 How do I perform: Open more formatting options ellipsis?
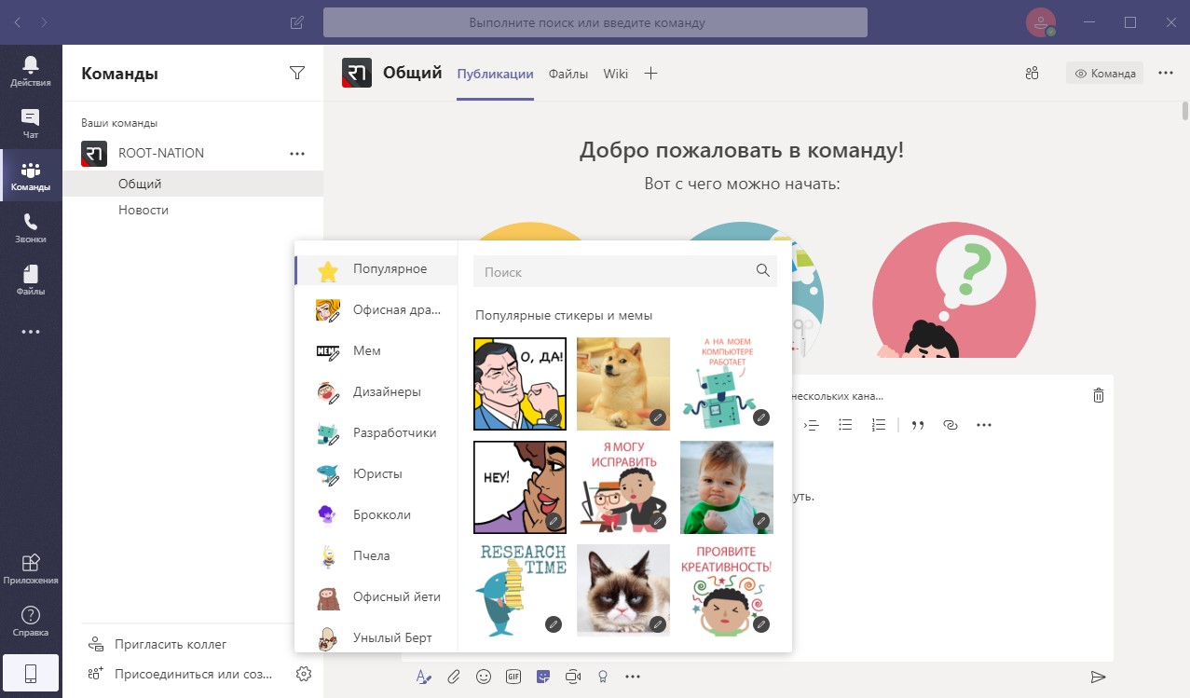point(984,425)
